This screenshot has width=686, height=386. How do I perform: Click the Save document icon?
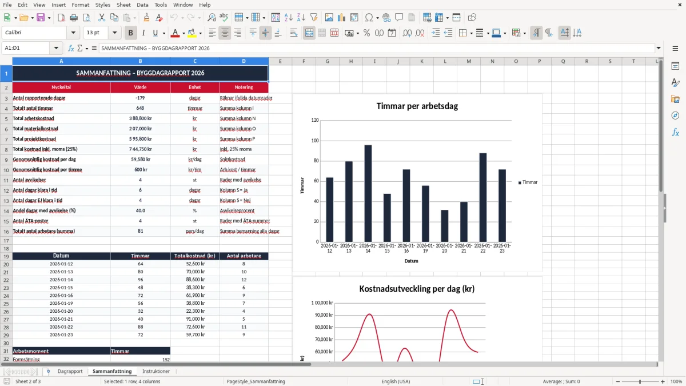click(41, 18)
